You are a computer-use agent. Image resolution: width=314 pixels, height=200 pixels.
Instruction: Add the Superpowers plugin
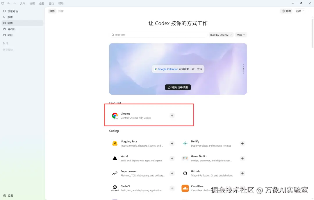172,173
